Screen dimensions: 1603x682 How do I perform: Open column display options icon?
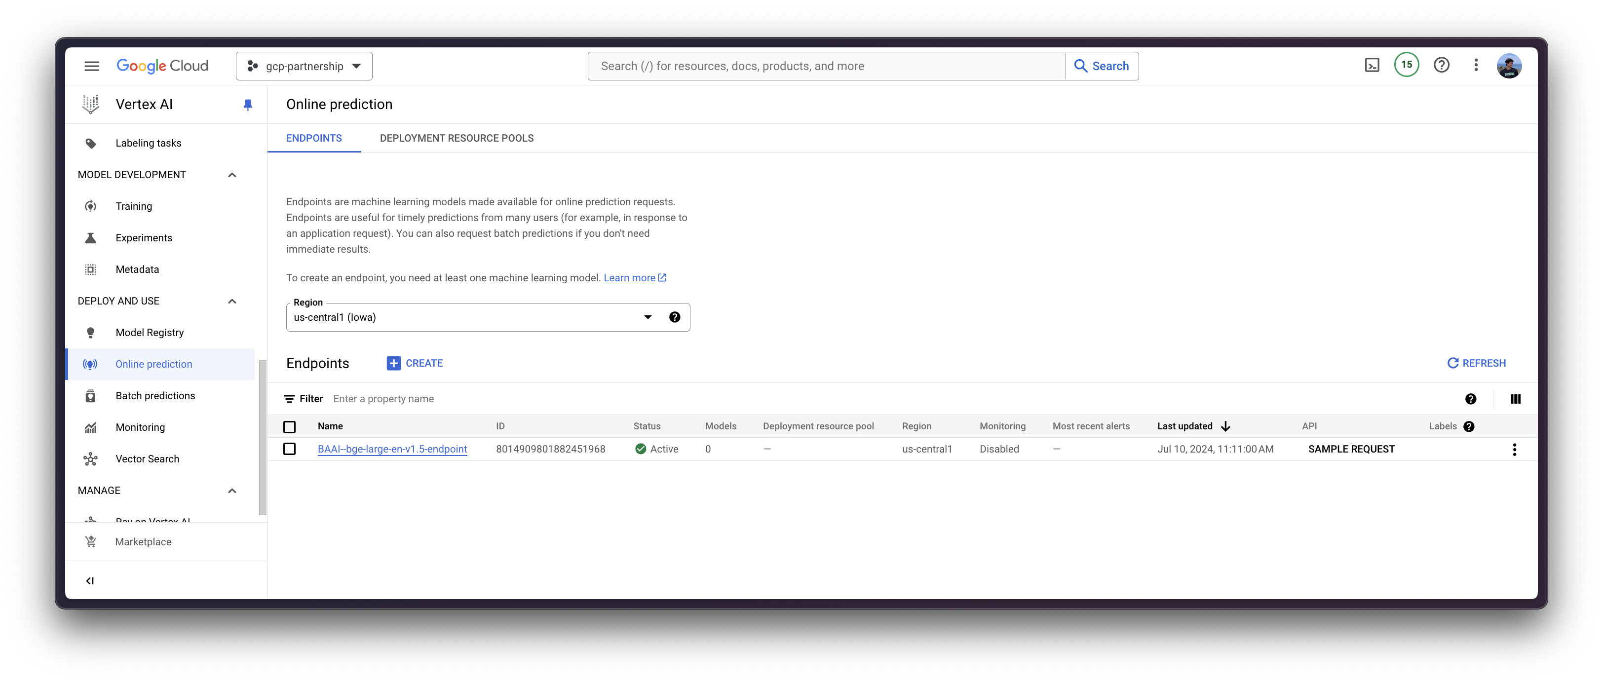click(x=1515, y=400)
